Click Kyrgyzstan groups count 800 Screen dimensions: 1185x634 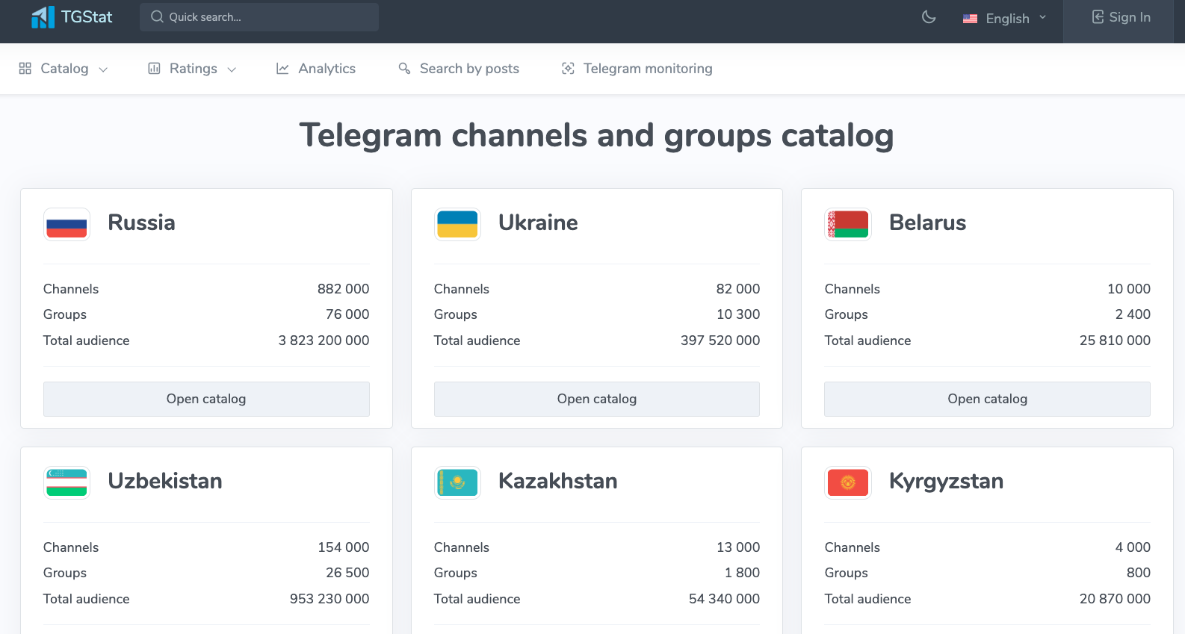1139,573
